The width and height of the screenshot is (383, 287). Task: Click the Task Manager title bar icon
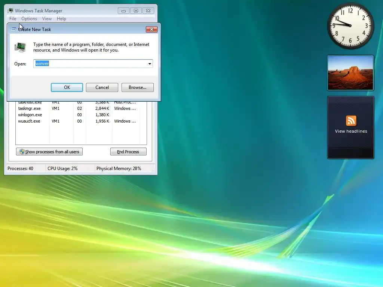[x=10, y=11]
